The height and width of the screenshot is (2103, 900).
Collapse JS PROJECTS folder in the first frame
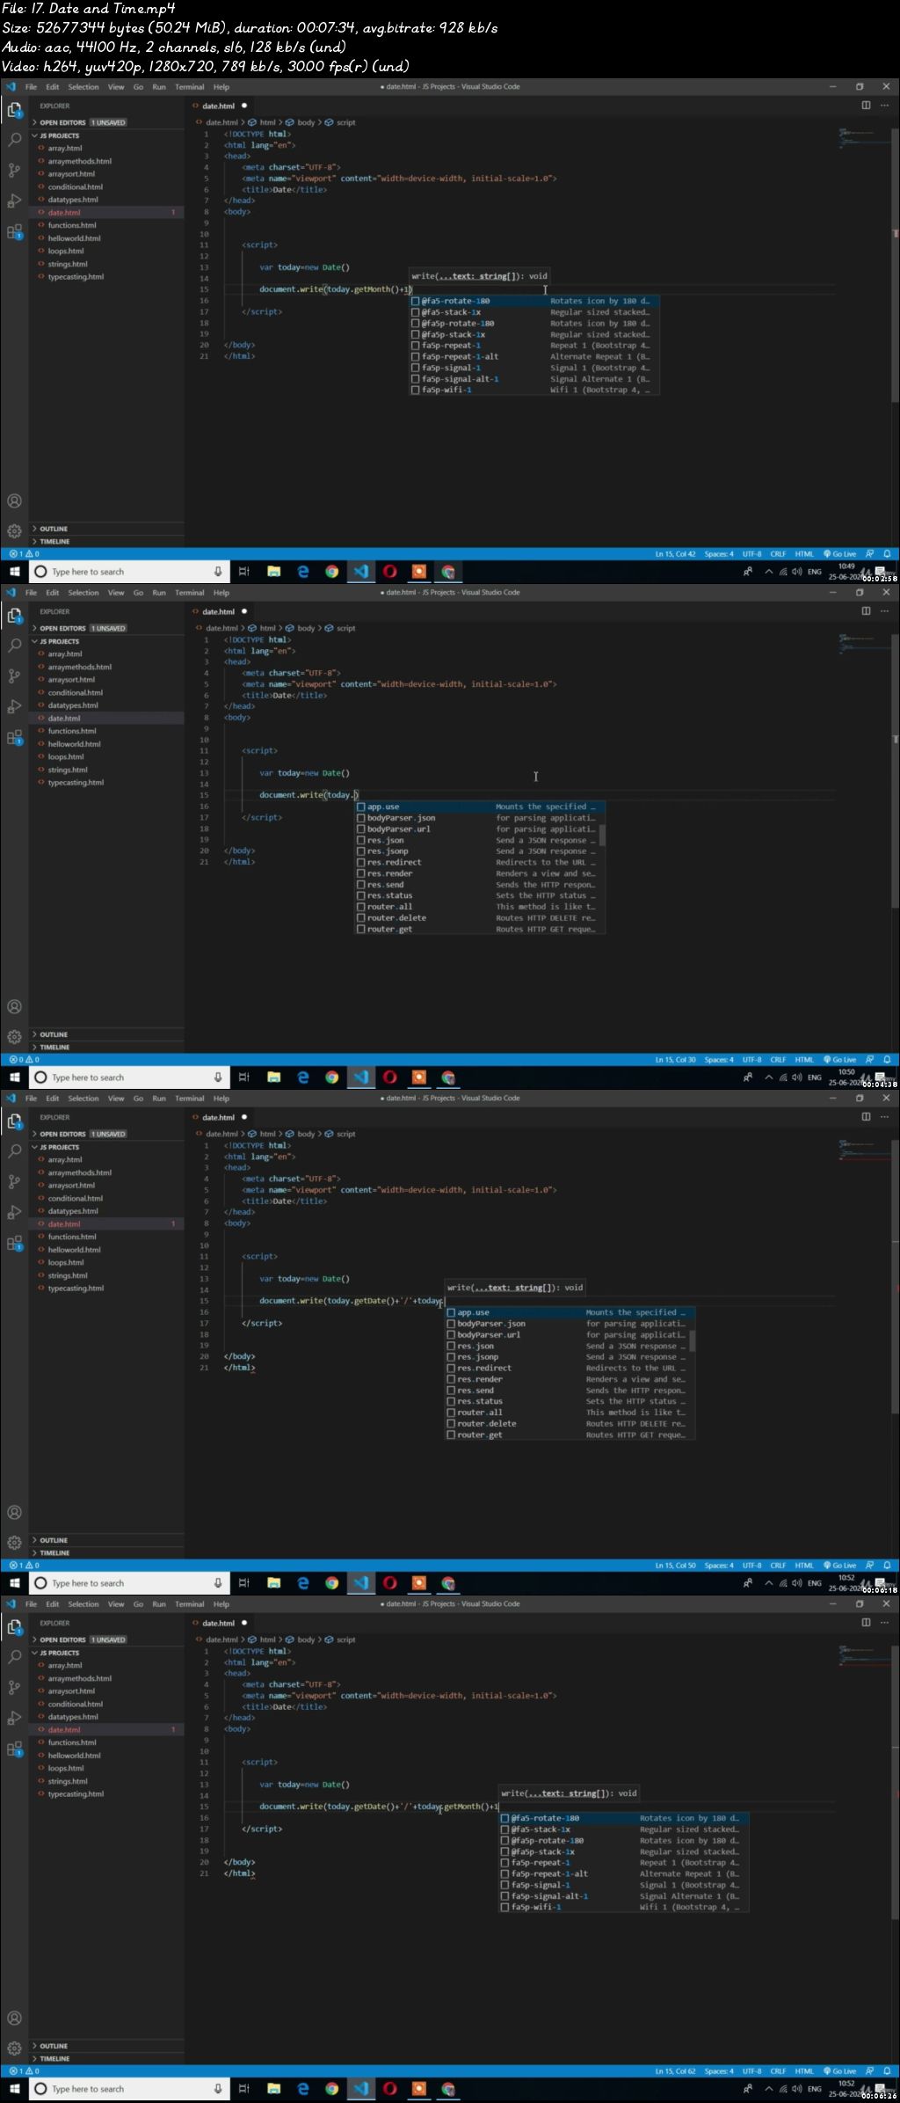(x=107, y=135)
